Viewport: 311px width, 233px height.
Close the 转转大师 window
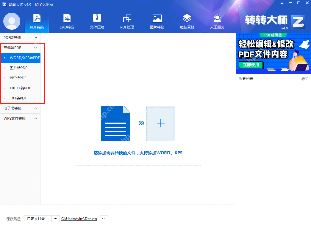307,3
